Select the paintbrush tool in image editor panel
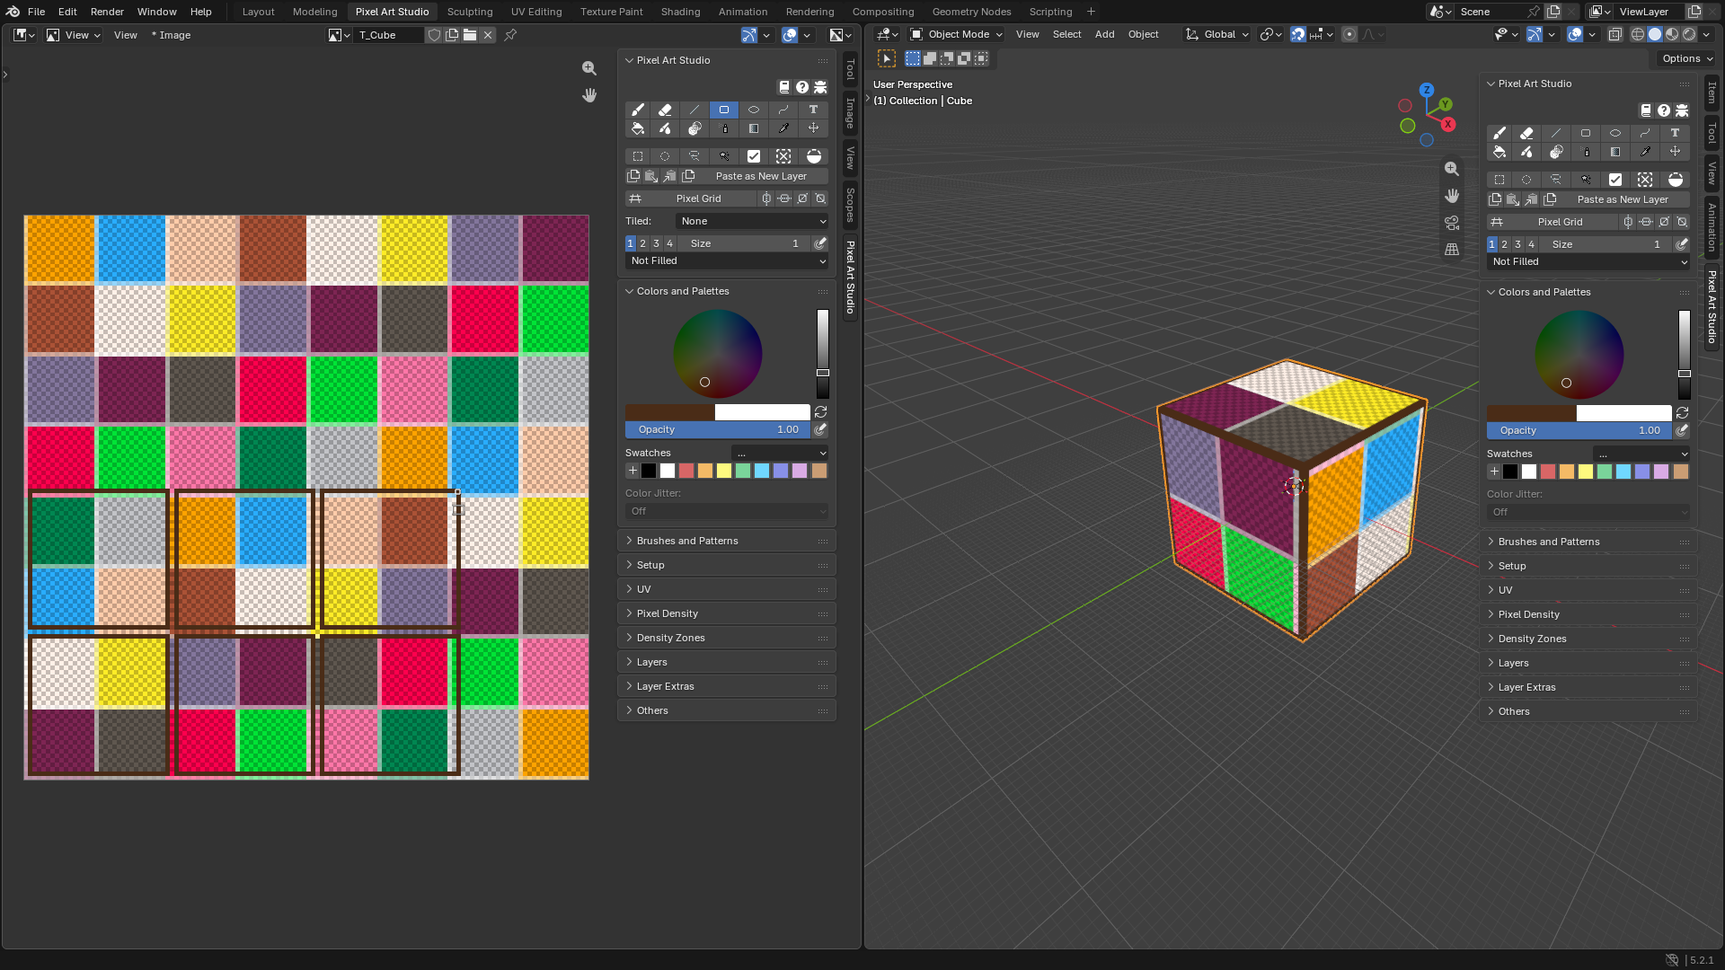This screenshot has width=1725, height=970. 638,110
